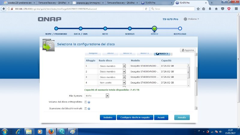Viewport: 240px width, 135px height.
Task: Open the Firefox downloads arrow icon
Action: [209, 9]
